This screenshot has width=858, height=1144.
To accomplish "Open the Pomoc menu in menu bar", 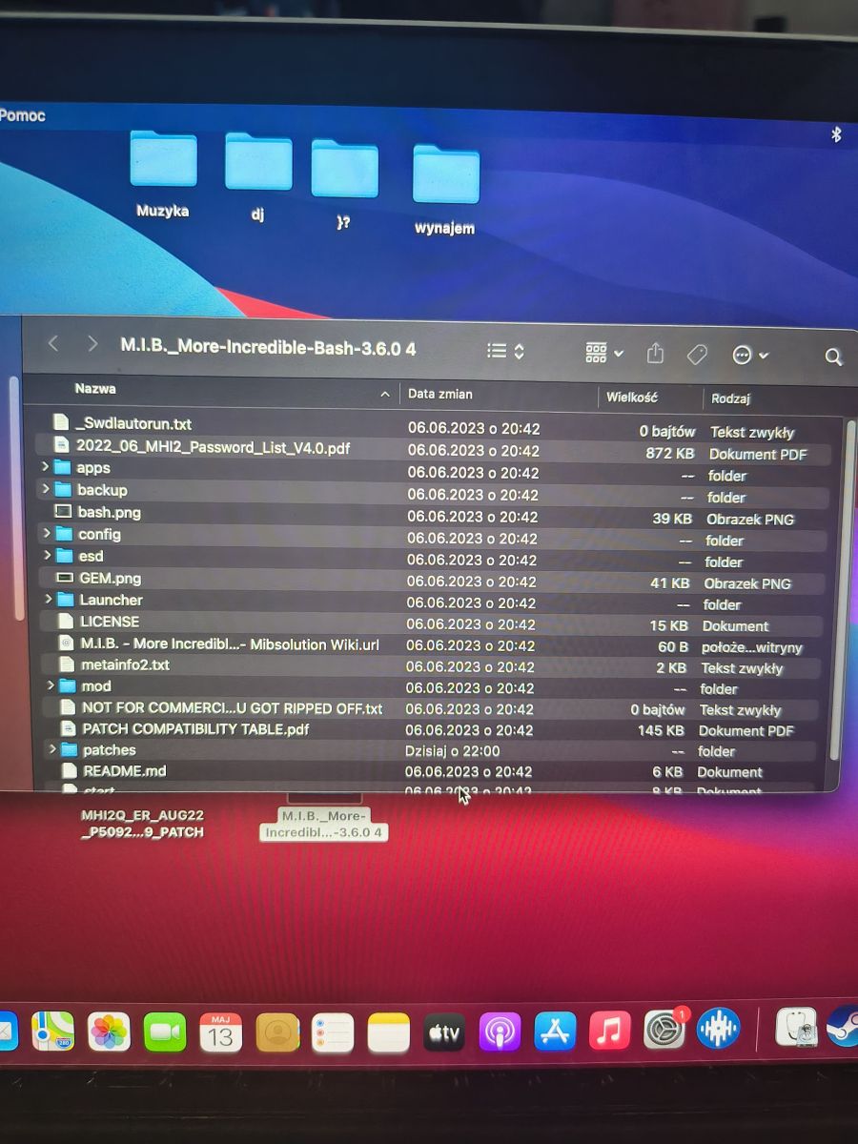I will tap(23, 115).
